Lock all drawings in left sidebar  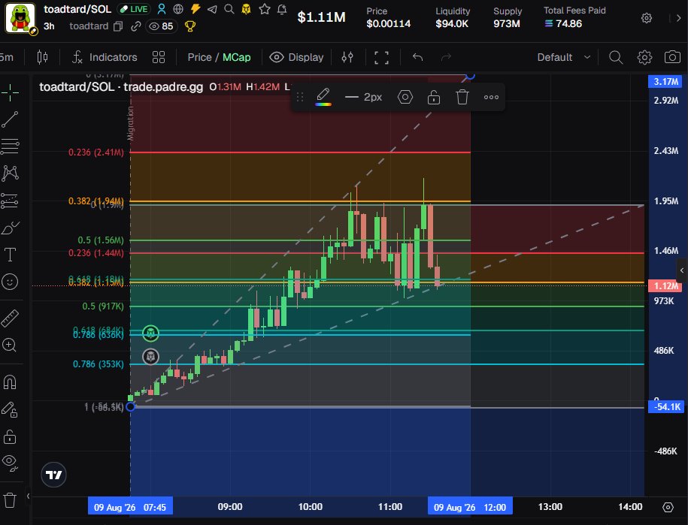point(10,436)
